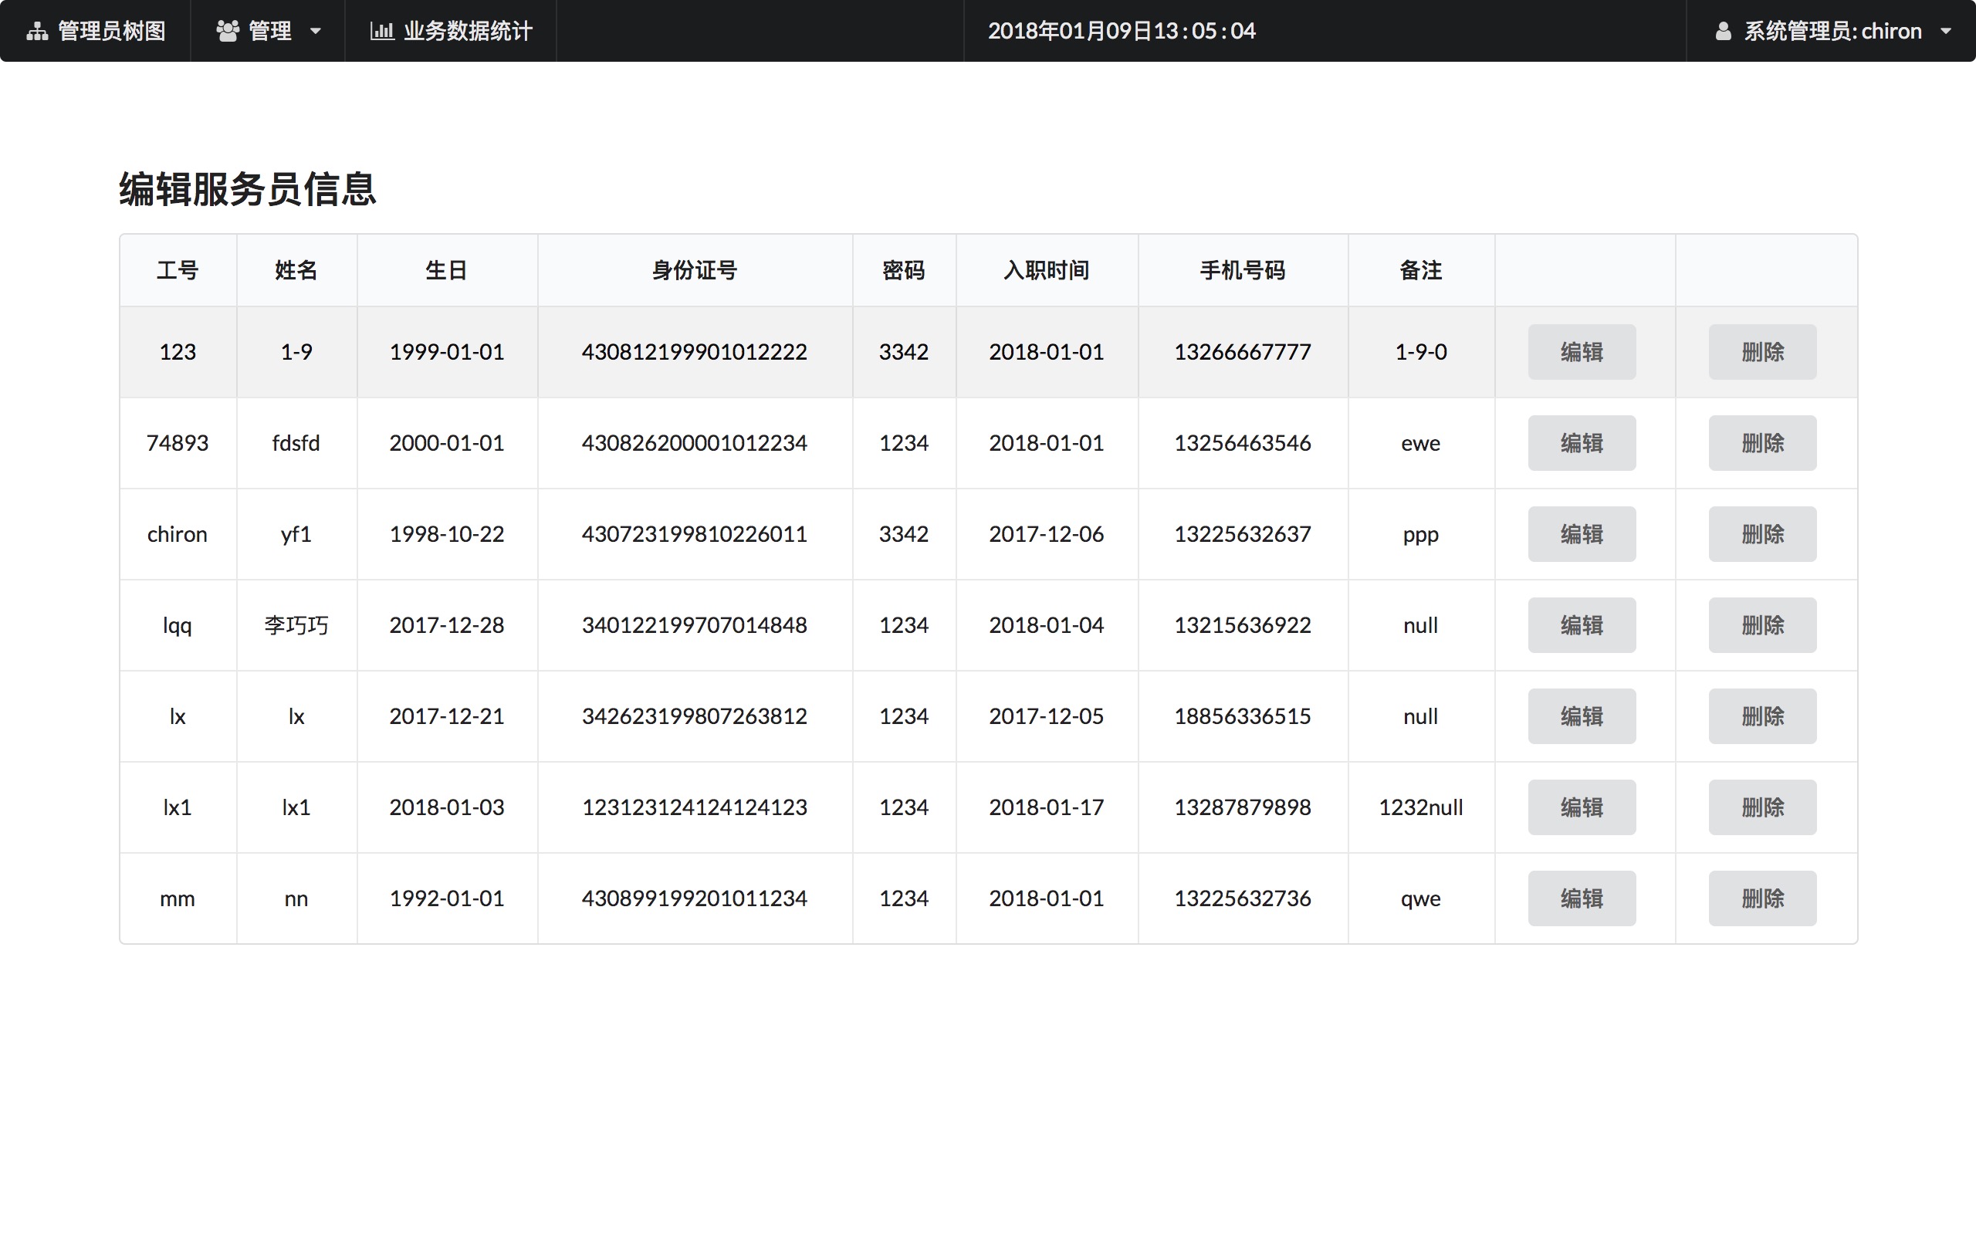Click the users group icon beside 管理
This screenshot has width=1976, height=1235.
coord(227,31)
